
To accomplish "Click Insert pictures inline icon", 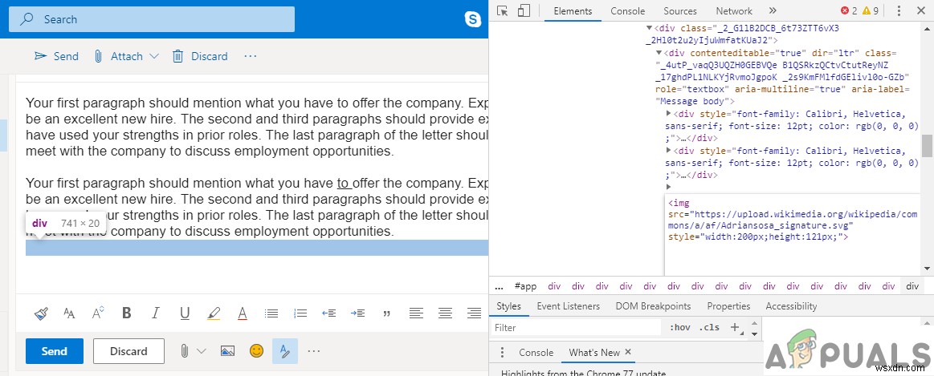I will coord(227,351).
